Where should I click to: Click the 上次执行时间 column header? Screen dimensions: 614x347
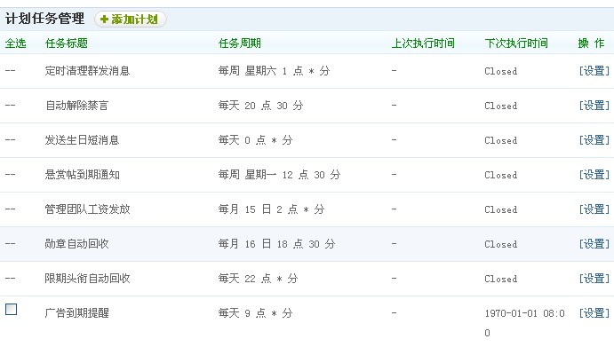pyautogui.click(x=423, y=43)
